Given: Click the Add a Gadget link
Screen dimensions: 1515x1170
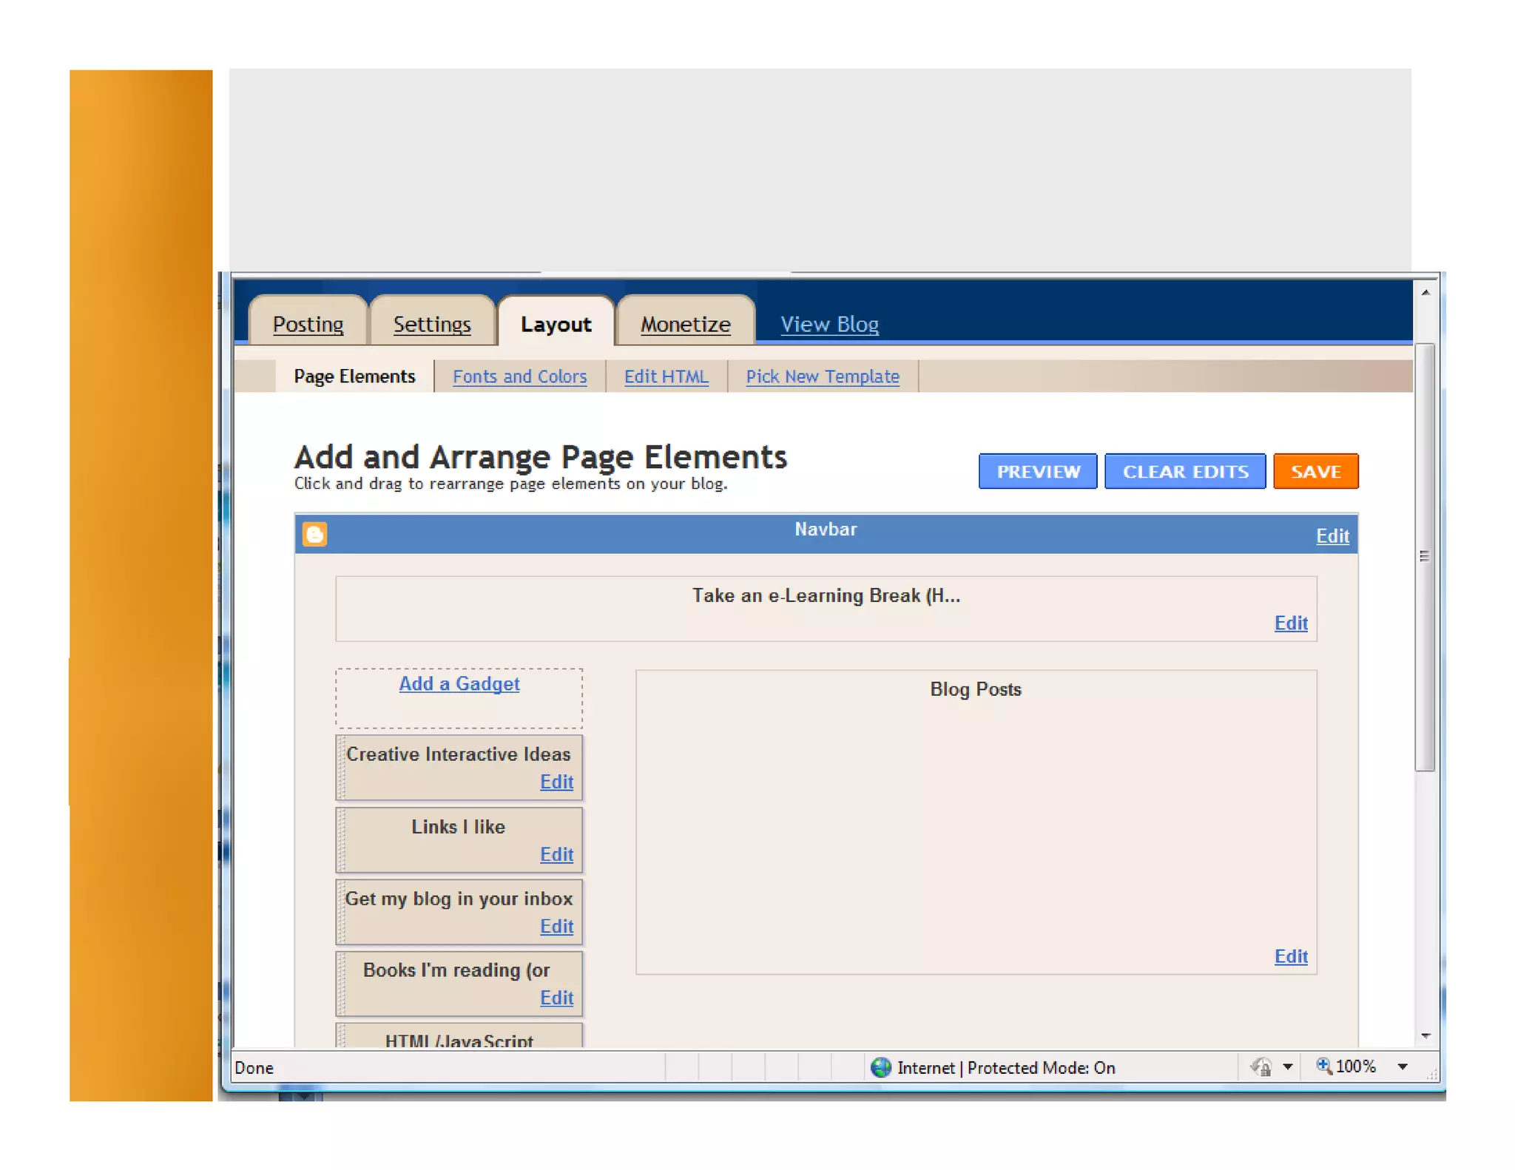Looking at the screenshot, I should (459, 683).
